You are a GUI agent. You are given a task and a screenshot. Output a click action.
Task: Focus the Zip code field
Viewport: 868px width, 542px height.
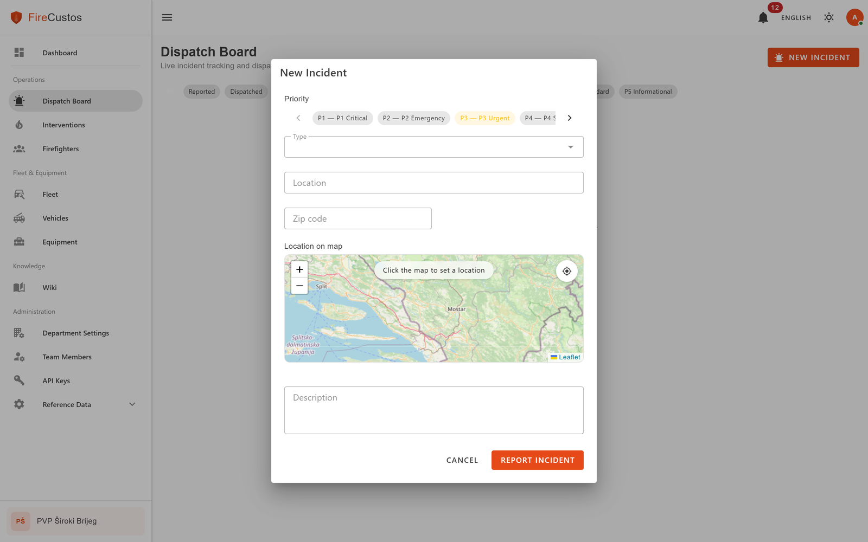(358, 218)
